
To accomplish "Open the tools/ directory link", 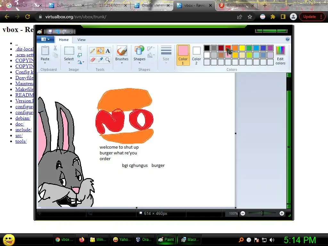I will (x=21, y=141).
